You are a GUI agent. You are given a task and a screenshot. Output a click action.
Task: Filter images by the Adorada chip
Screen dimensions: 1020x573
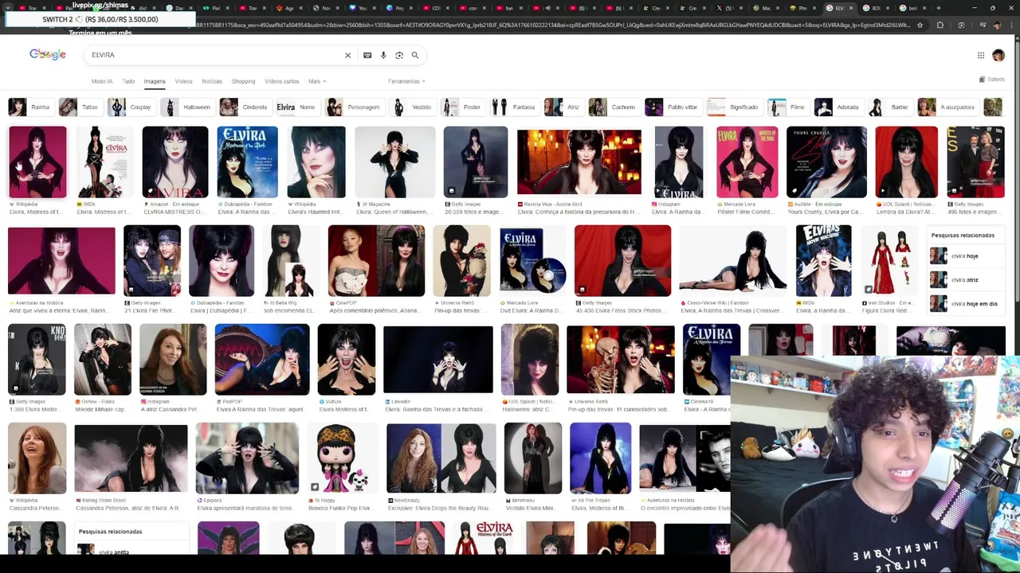pyautogui.click(x=838, y=107)
